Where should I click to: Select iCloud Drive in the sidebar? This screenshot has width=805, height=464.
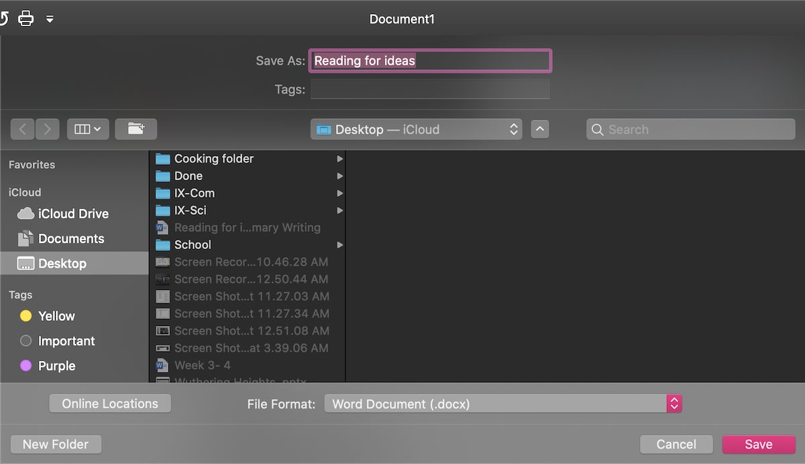pos(72,214)
